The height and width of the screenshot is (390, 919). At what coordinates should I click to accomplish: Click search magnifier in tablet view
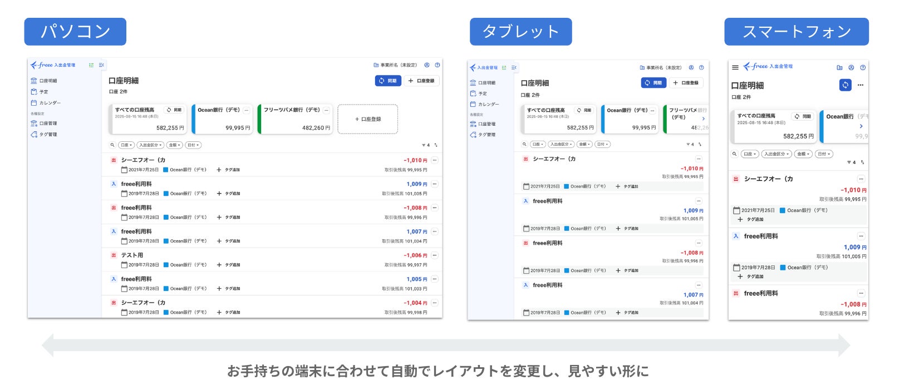click(524, 144)
